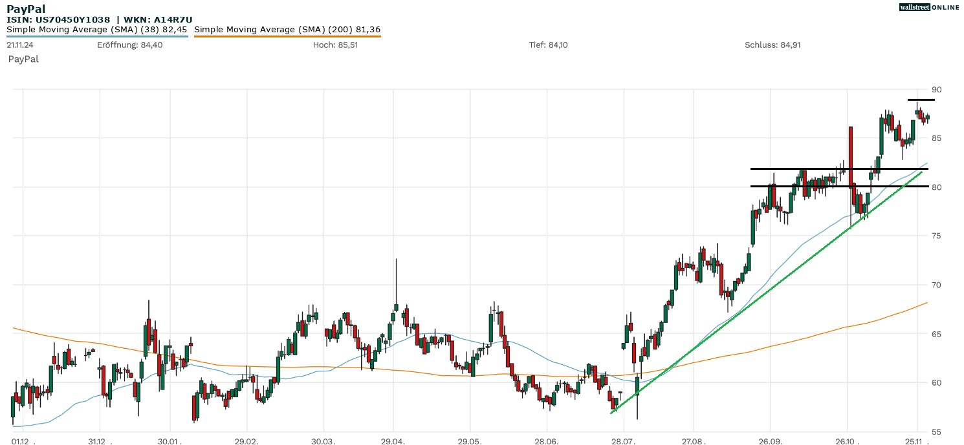Select the PayPal series label above the chart

click(x=23, y=59)
